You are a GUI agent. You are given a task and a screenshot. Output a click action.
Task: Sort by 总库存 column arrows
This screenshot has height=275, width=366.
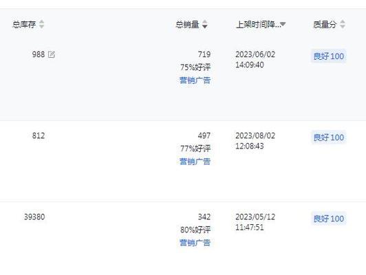41,24
